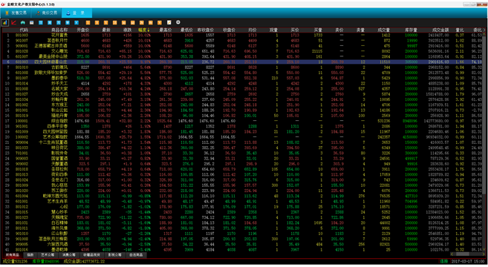This screenshot has height=267, width=488.
Task: Click the 成交金额 total in the status bar
Action: point(85,261)
